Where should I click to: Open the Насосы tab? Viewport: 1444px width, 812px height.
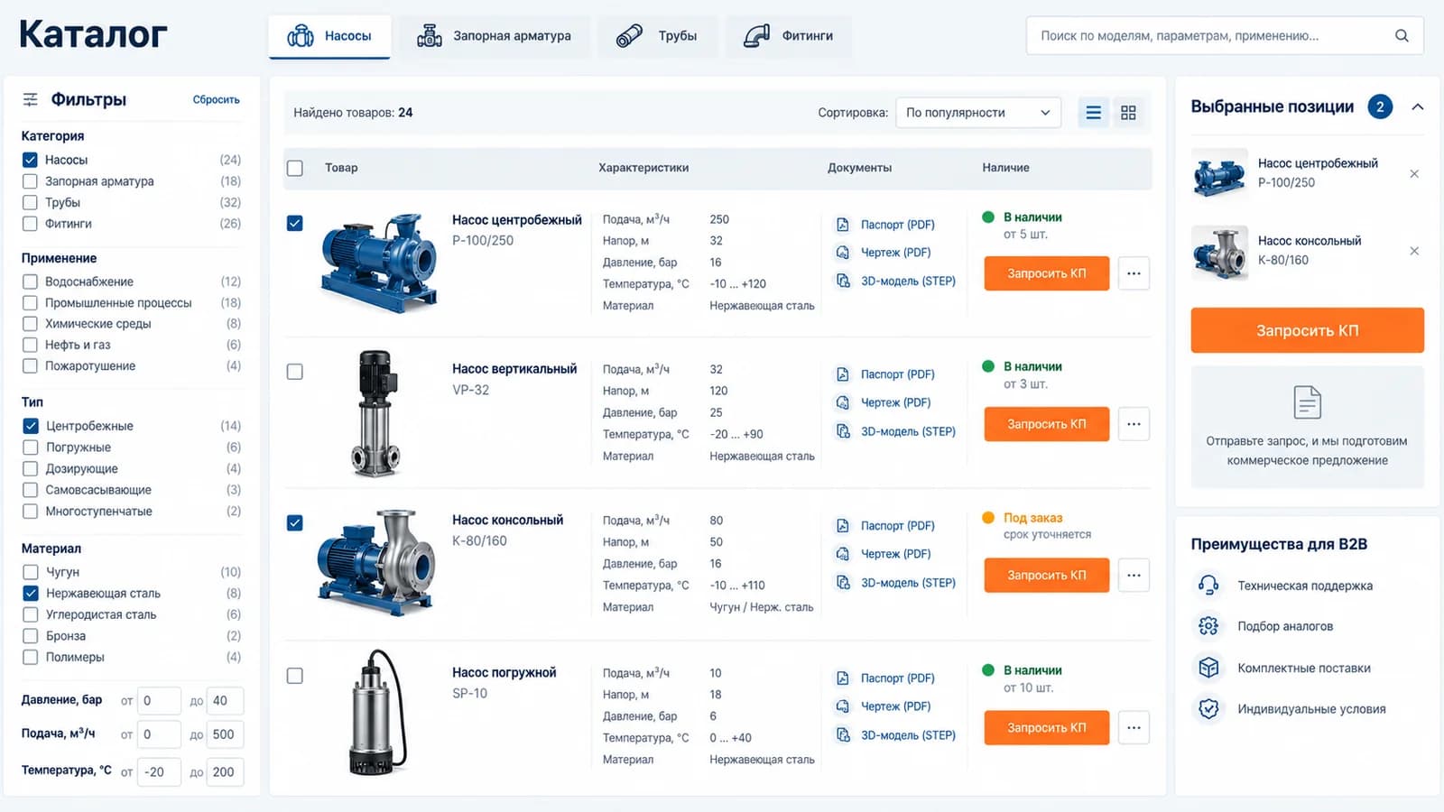(329, 36)
